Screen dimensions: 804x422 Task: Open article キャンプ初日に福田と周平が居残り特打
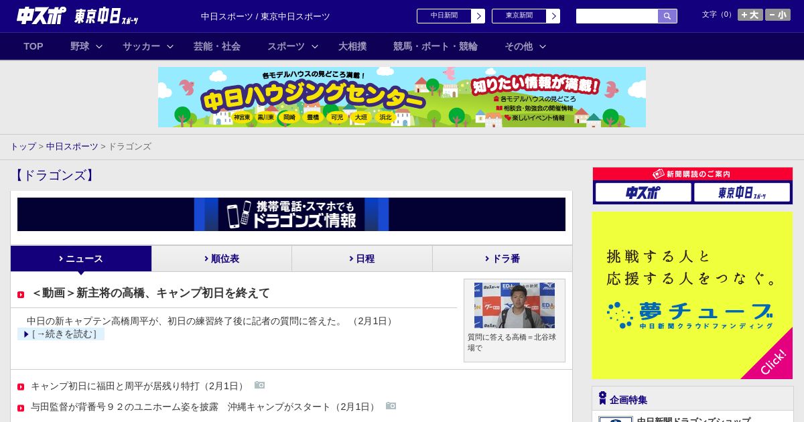click(138, 386)
